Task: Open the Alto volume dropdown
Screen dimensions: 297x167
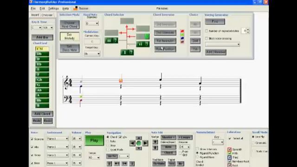Action: pos(77,147)
